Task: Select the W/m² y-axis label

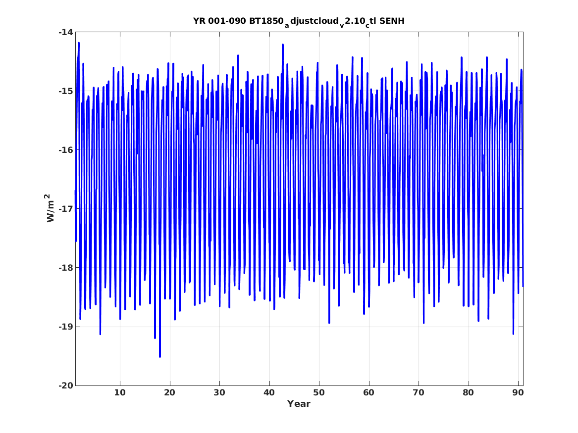Action: coord(50,208)
